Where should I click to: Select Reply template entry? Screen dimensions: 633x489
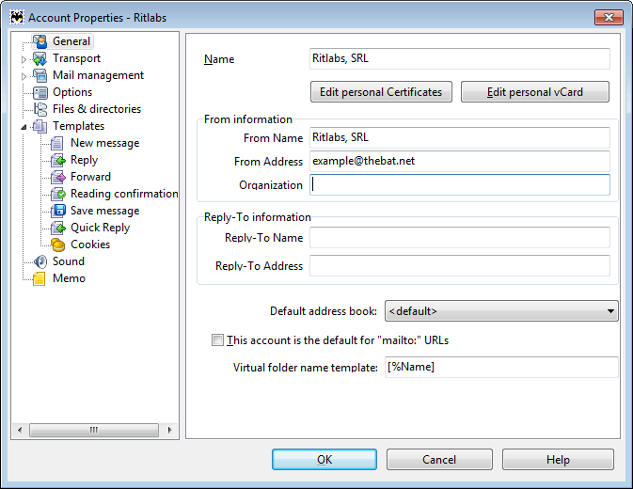pos(84,160)
